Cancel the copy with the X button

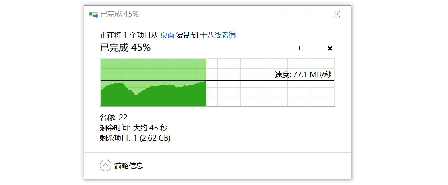click(330, 48)
